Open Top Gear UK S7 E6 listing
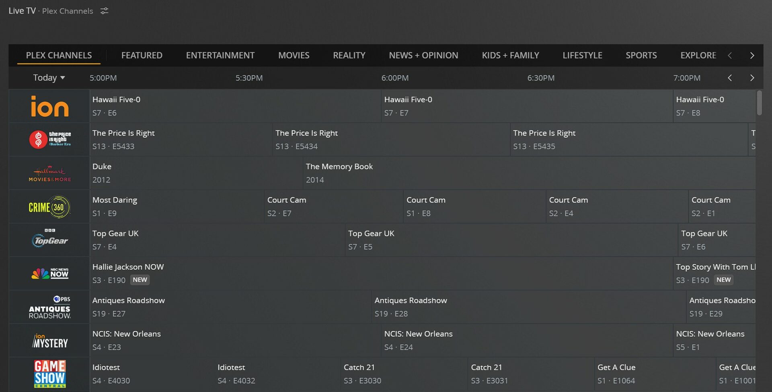This screenshot has height=392, width=772. coord(717,240)
